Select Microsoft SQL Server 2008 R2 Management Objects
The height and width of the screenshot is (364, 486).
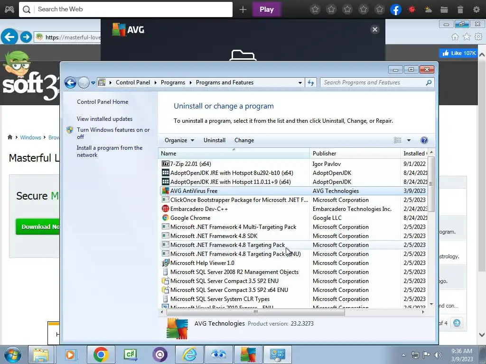click(x=294, y=272)
